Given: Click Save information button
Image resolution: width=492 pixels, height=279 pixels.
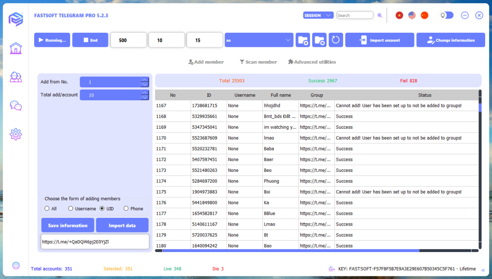Looking at the screenshot, I should [68, 225].
